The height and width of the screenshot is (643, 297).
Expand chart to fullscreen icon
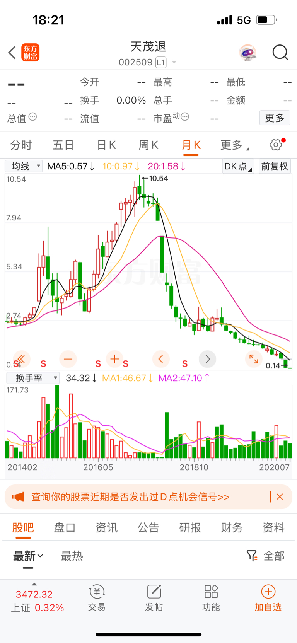[x=254, y=359]
